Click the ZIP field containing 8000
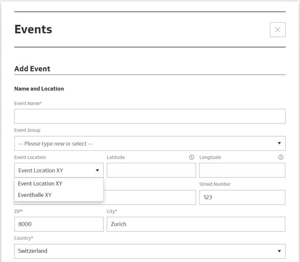 click(59, 224)
